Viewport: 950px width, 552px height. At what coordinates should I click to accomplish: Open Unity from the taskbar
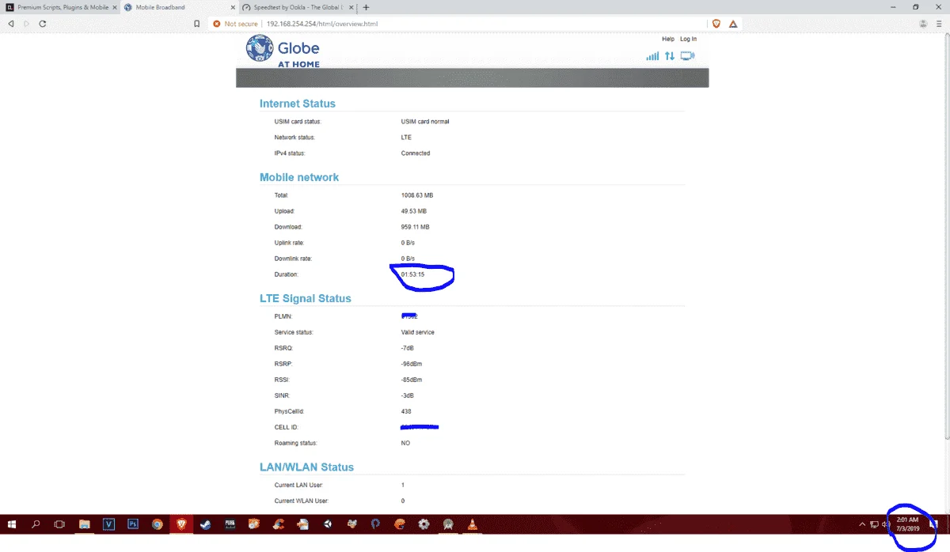point(327,524)
